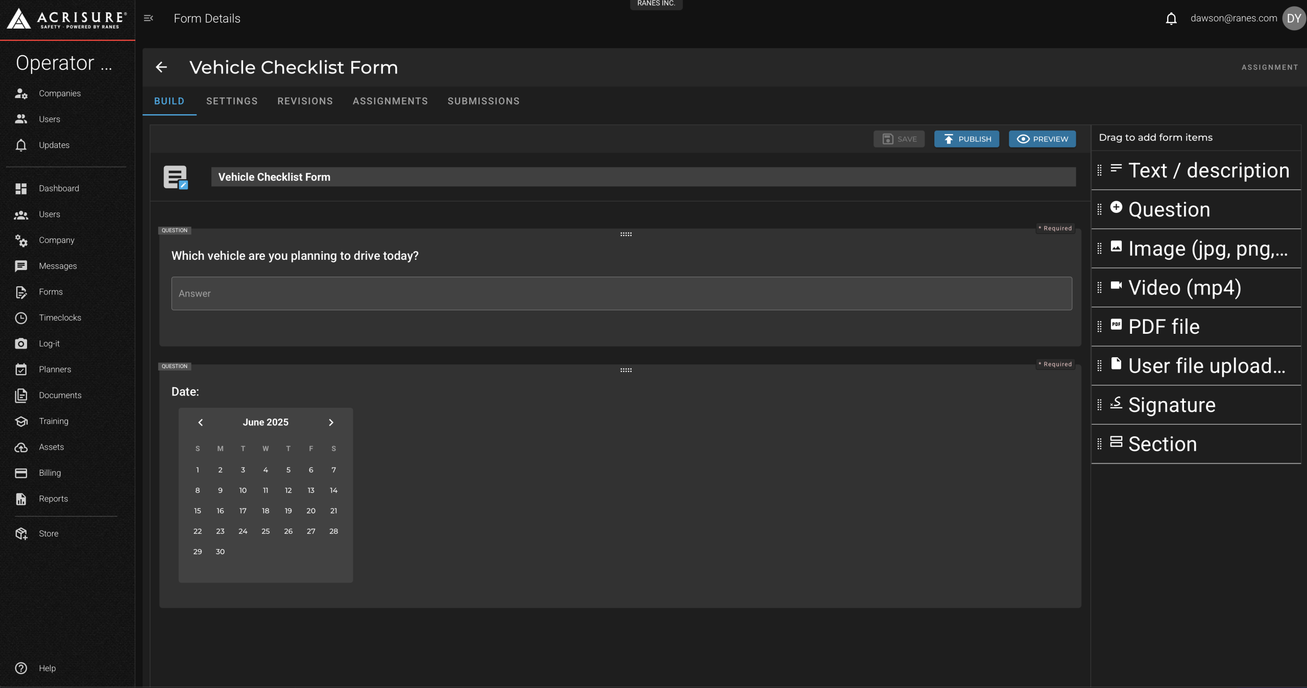Viewport: 1307px width, 688px height.
Task: Click the form title input field
Action: coord(643,177)
